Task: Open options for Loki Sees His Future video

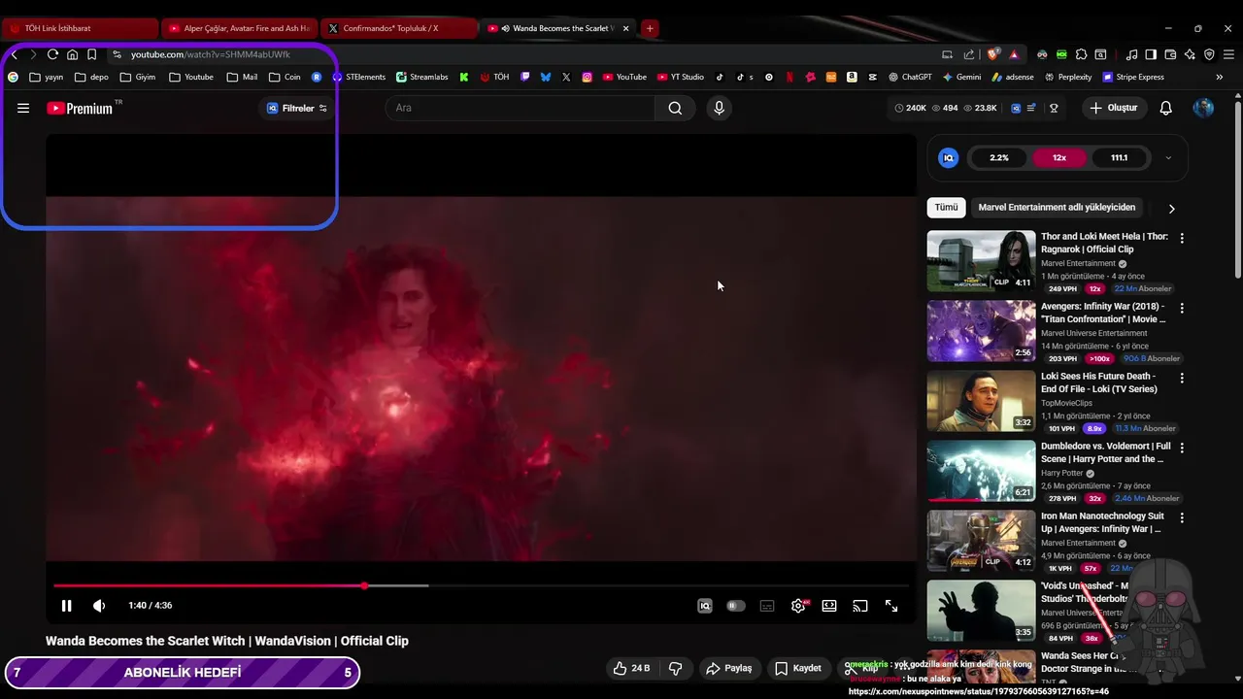Action: pos(1182,378)
